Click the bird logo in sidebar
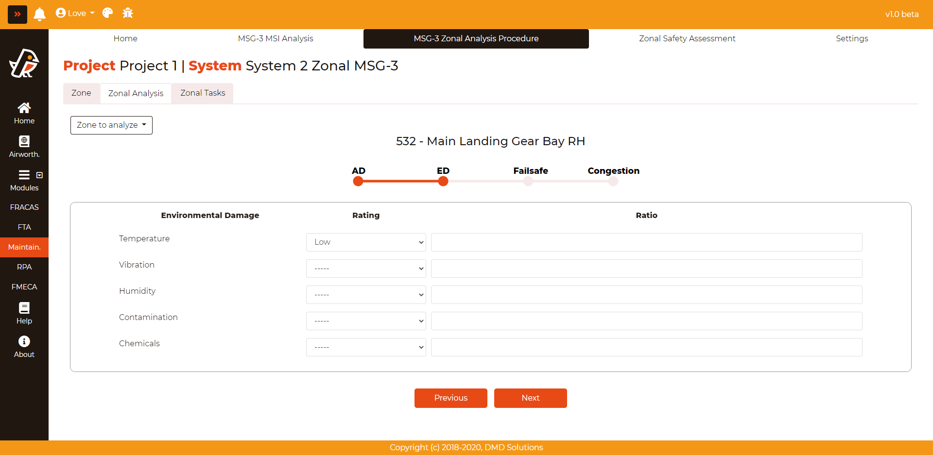 click(x=24, y=64)
